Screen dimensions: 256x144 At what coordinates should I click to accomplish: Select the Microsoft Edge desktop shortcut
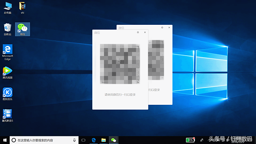[8, 52]
